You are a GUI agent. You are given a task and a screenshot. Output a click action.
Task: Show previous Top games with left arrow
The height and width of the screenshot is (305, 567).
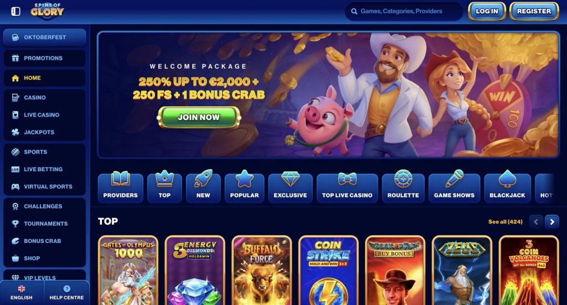pos(536,222)
